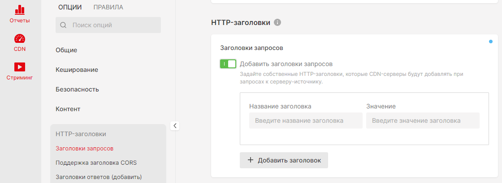Open the Streaming (Стриминг) play icon
This screenshot has height=183, width=502.
[x=20, y=67]
